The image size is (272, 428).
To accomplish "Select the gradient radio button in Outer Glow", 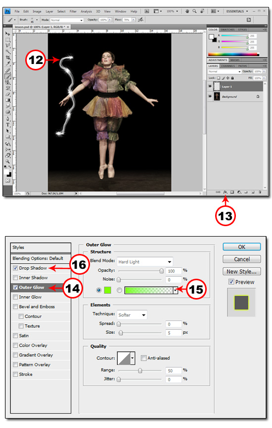I will 119,290.
